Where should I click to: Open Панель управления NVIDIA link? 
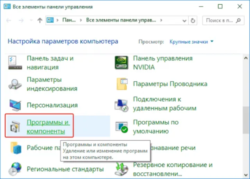[x=163, y=63]
